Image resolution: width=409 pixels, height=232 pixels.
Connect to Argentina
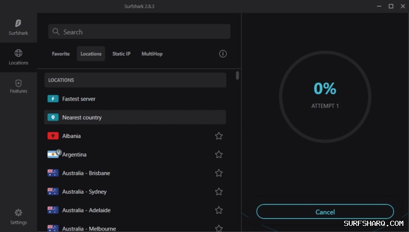(x=135, y=154)
